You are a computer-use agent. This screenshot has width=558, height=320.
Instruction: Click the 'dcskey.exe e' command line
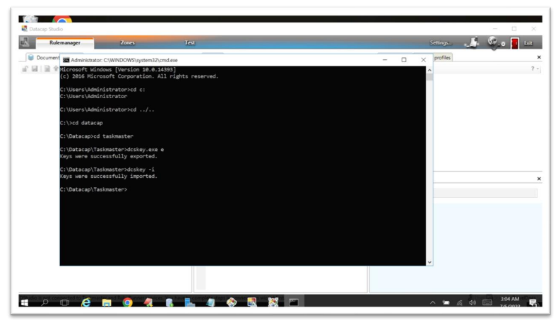(x=112, y=150)
